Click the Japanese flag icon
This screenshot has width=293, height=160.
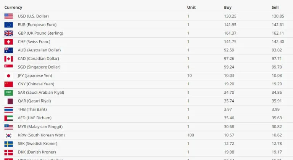(x=9, y=76)
